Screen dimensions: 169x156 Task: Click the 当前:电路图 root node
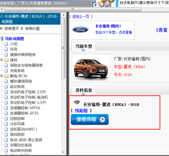14,39
